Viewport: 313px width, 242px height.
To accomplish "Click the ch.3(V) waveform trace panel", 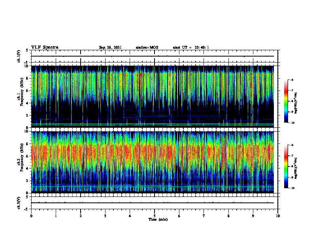I will point(155,203).
